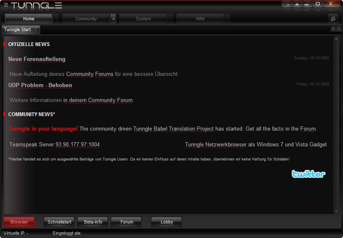The height and width of the screenshot is (238, 343).
Task: Expand the arrow next to System menu
Action: point(171,19)
